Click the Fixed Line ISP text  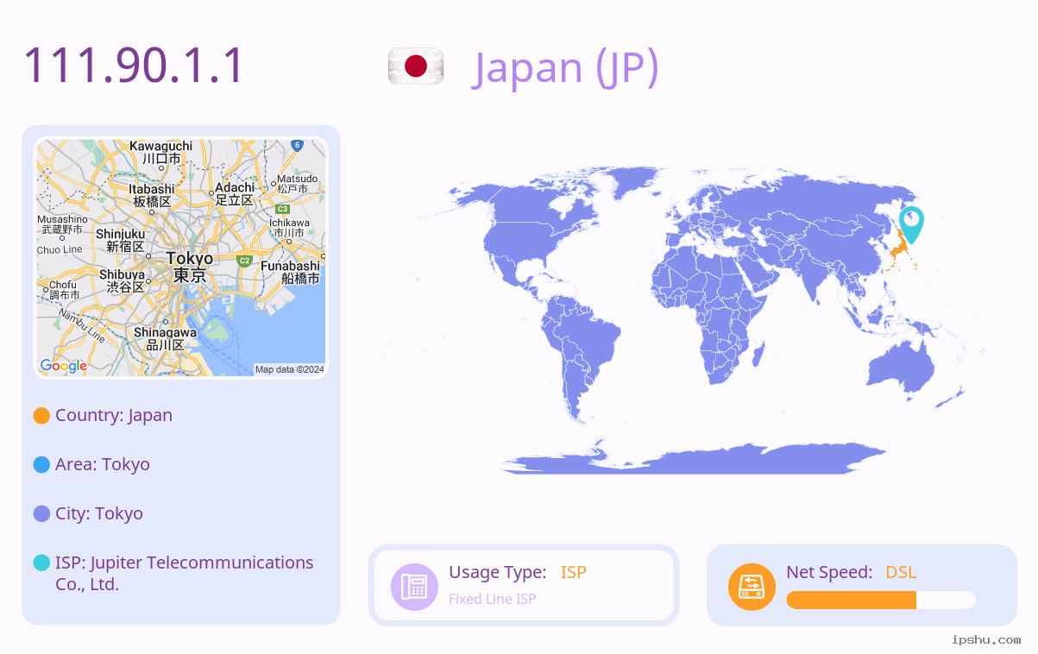(493, 598)
